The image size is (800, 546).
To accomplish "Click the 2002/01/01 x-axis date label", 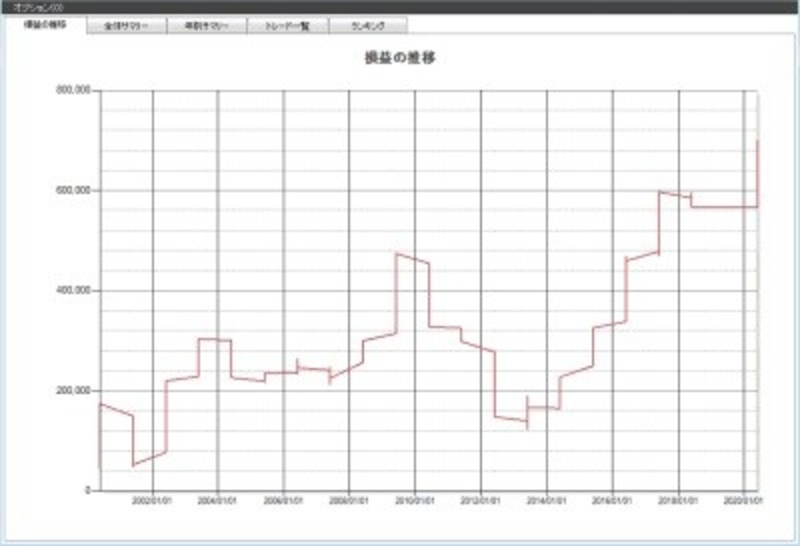I will 153,499.
